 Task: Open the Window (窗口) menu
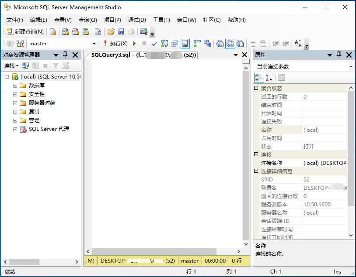click(186, 20)
